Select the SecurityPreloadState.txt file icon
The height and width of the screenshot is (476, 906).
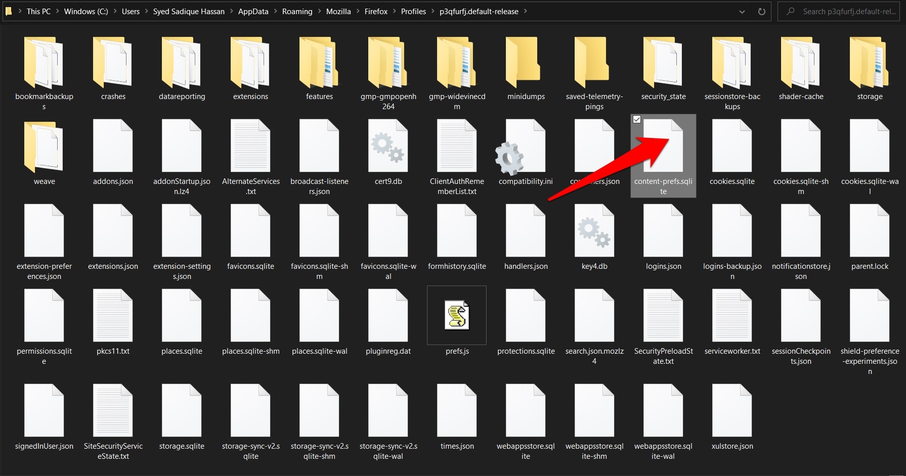click(x=663, y=315)
